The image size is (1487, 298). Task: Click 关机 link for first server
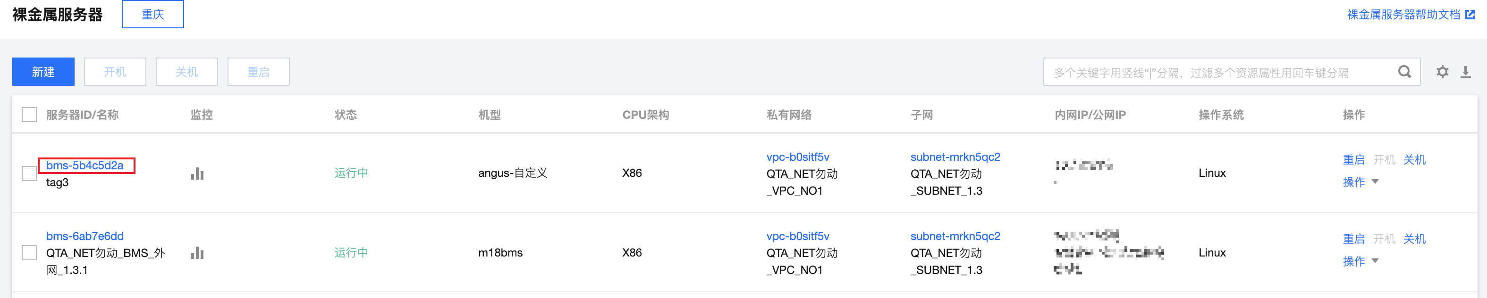point(1414,160)
